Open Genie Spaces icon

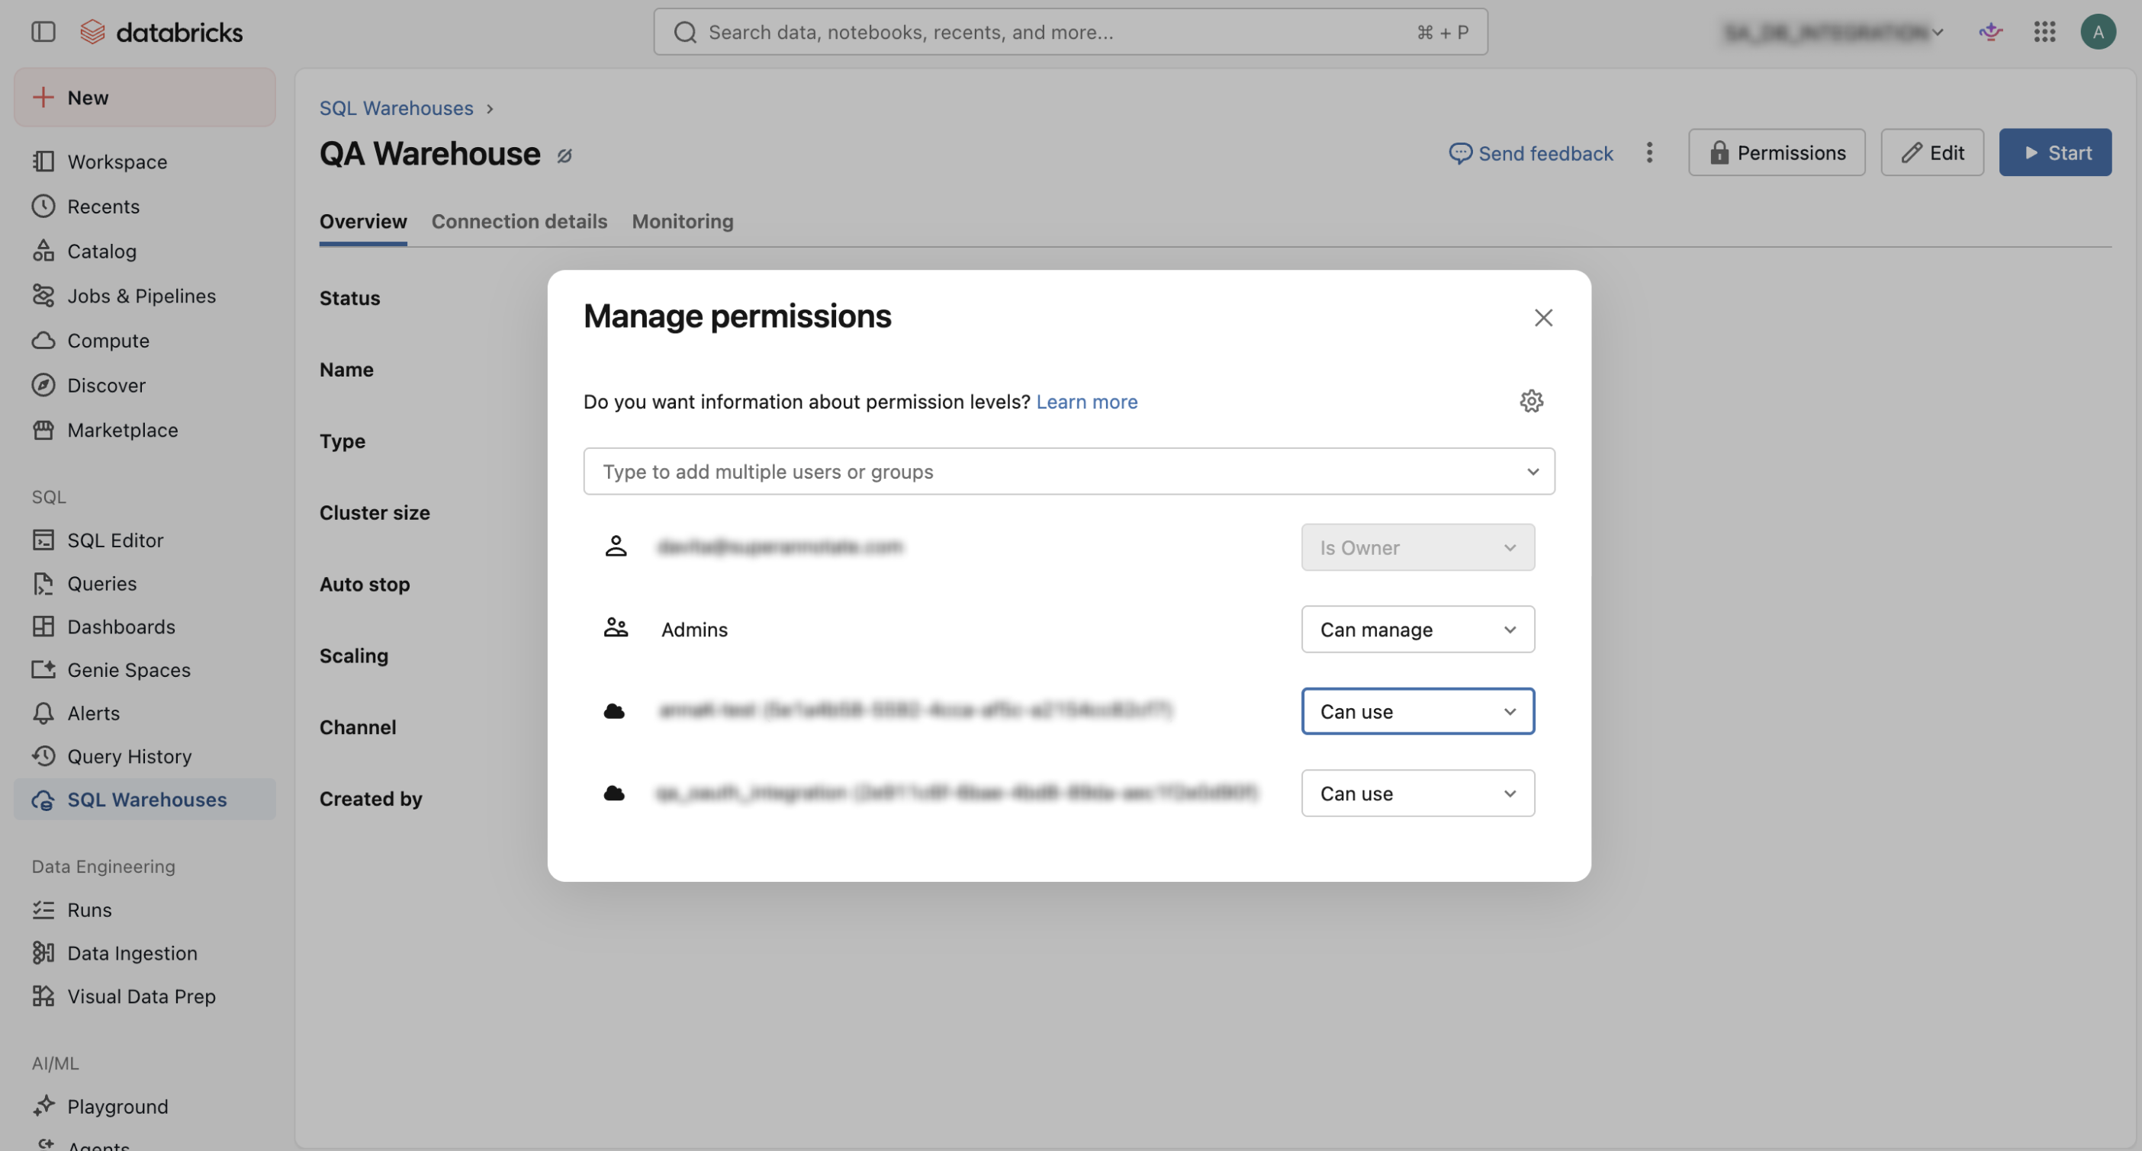tap(43, 670)
